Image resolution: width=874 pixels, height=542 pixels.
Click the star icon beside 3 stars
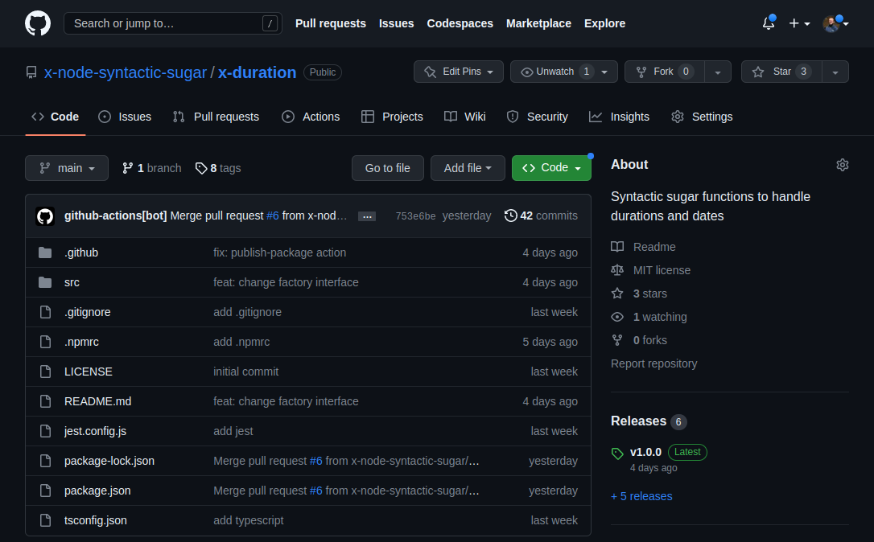click(x=617, y=294)
